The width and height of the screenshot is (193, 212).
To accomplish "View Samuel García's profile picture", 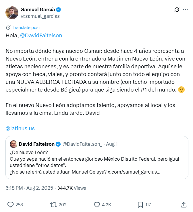I will click(12, 13).
